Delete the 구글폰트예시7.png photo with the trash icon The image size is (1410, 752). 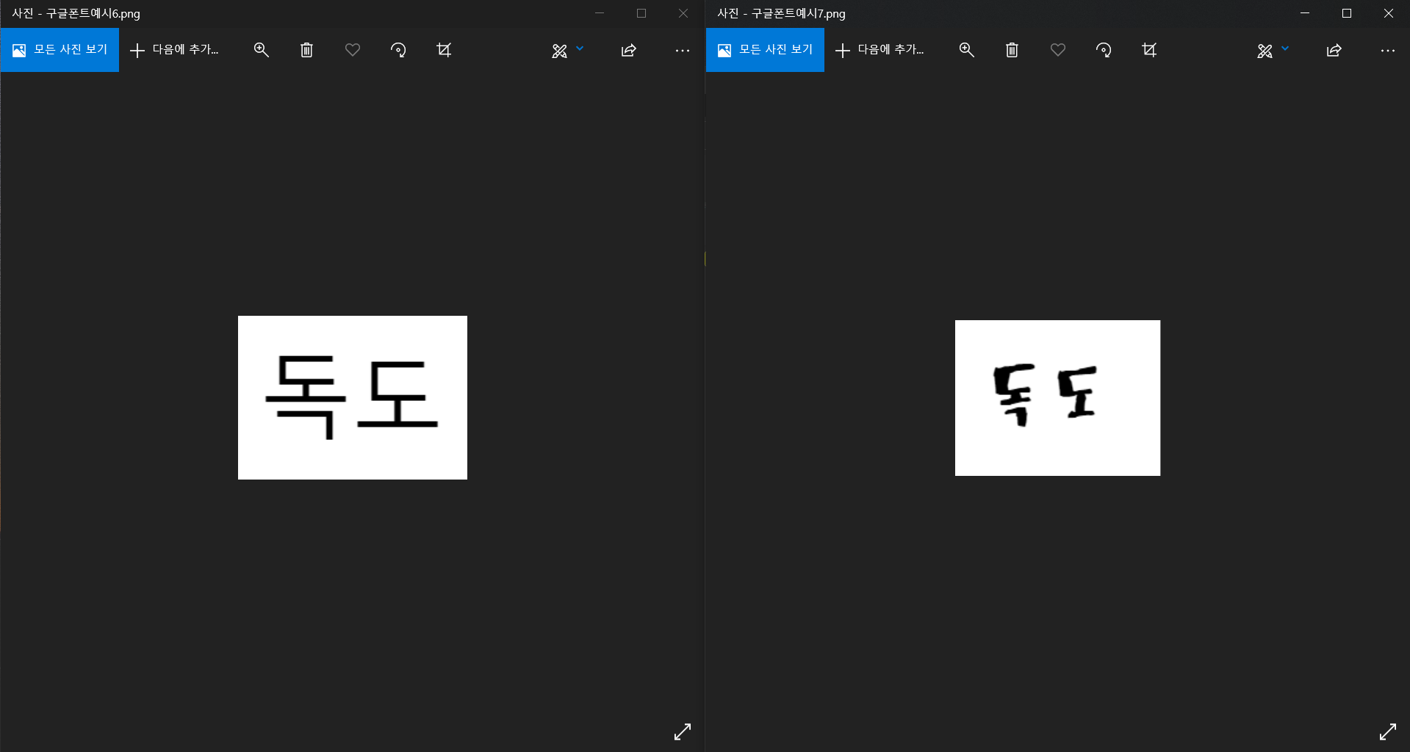click(x=1012, y=50)
